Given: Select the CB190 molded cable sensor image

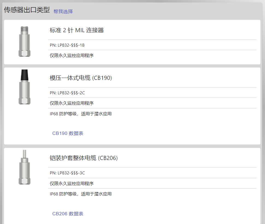Looking at the screenshot, I should (25, 87).
